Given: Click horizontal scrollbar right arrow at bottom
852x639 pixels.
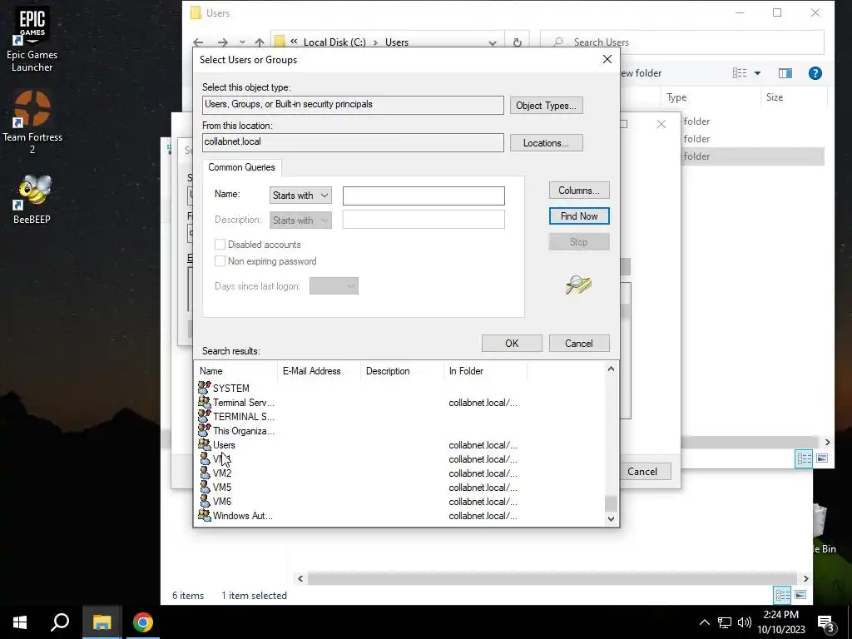Looking at the screenshot, I should (805, 579).
